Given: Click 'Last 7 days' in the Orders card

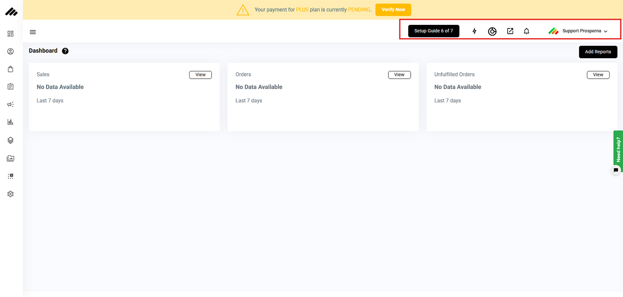Looking at the screenshot, I should click(x=249, y=101).
